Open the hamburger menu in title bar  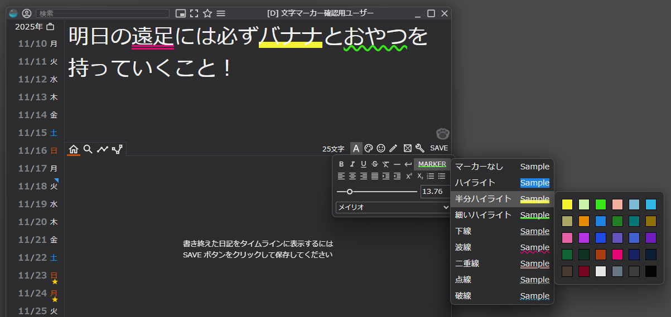coord(221,13)
